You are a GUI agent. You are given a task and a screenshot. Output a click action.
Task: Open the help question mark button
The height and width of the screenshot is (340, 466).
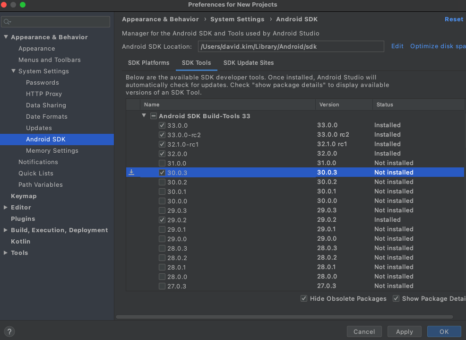9,331
